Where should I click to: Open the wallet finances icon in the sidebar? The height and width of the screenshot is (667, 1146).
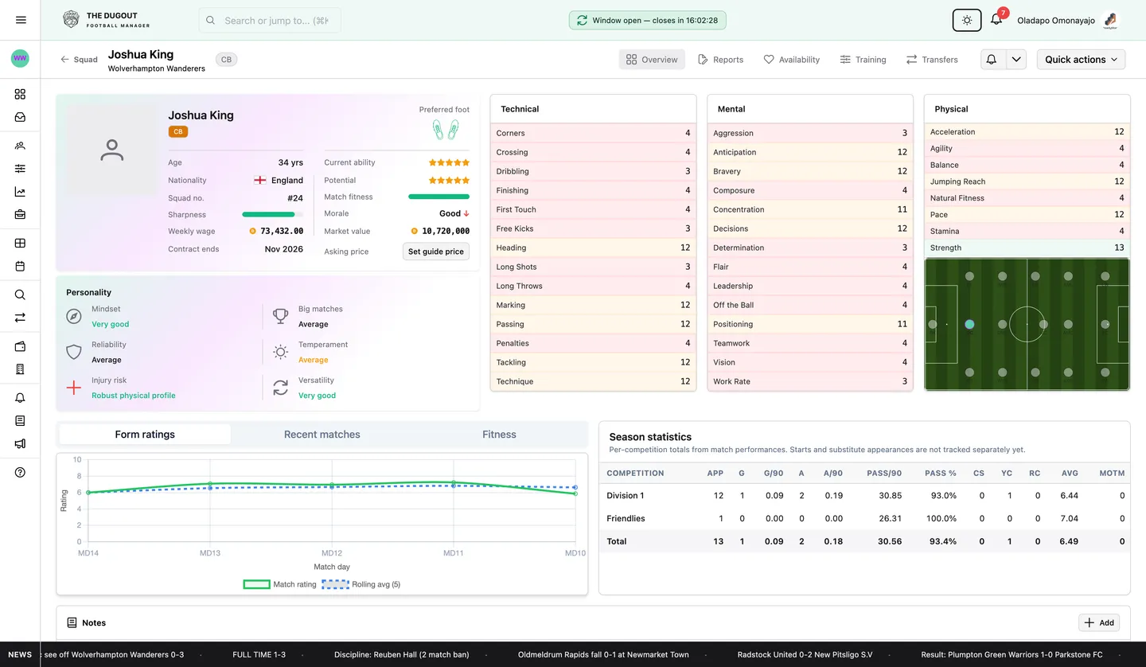tap(20, 346)
